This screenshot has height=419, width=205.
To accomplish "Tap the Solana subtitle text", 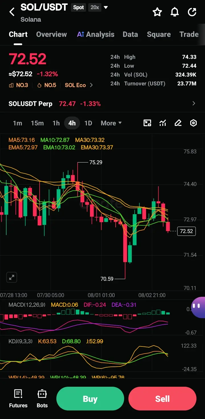I will pos(31,20).
